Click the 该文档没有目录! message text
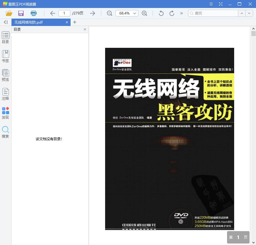This screenshot has height=245, width=256. (49, 139)
